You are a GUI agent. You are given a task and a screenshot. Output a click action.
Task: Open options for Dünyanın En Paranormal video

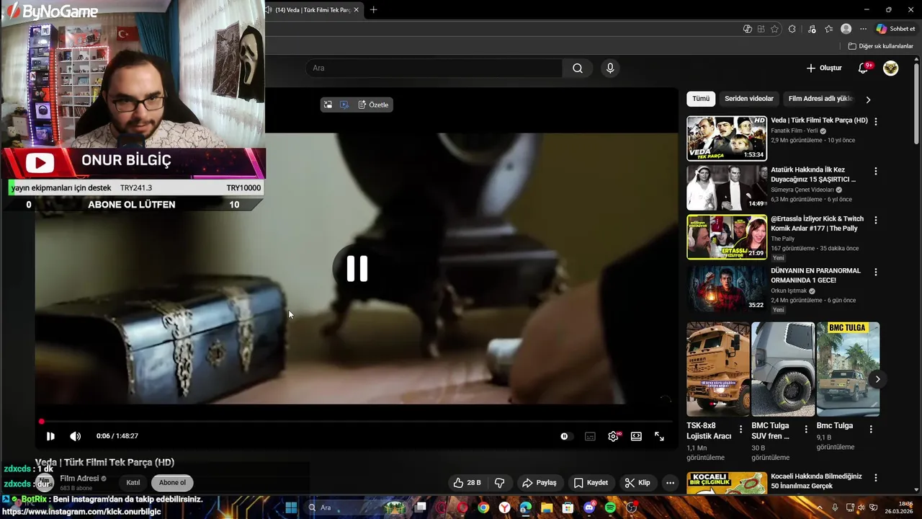876,272
